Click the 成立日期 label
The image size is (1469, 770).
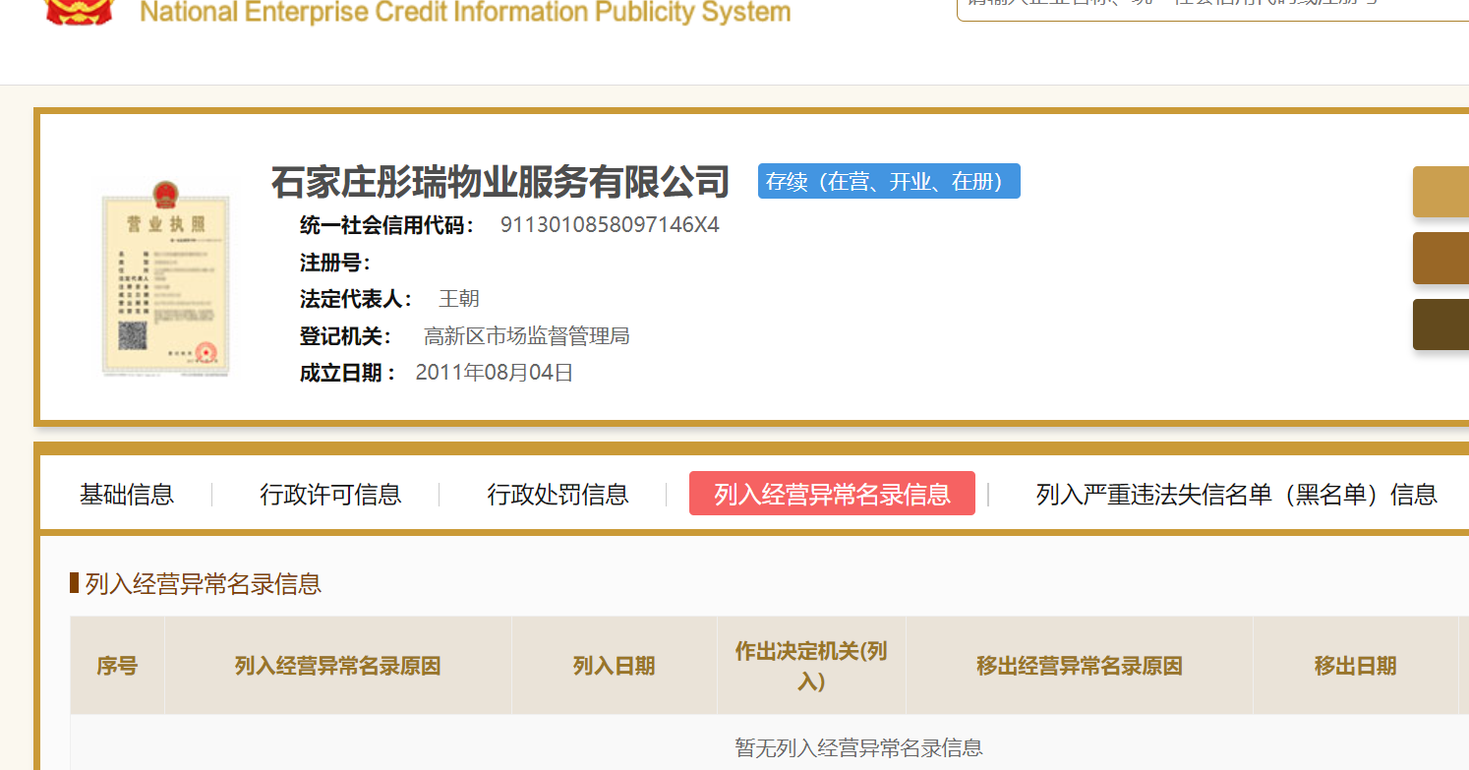pyautogui.click(x=349, y=373)
